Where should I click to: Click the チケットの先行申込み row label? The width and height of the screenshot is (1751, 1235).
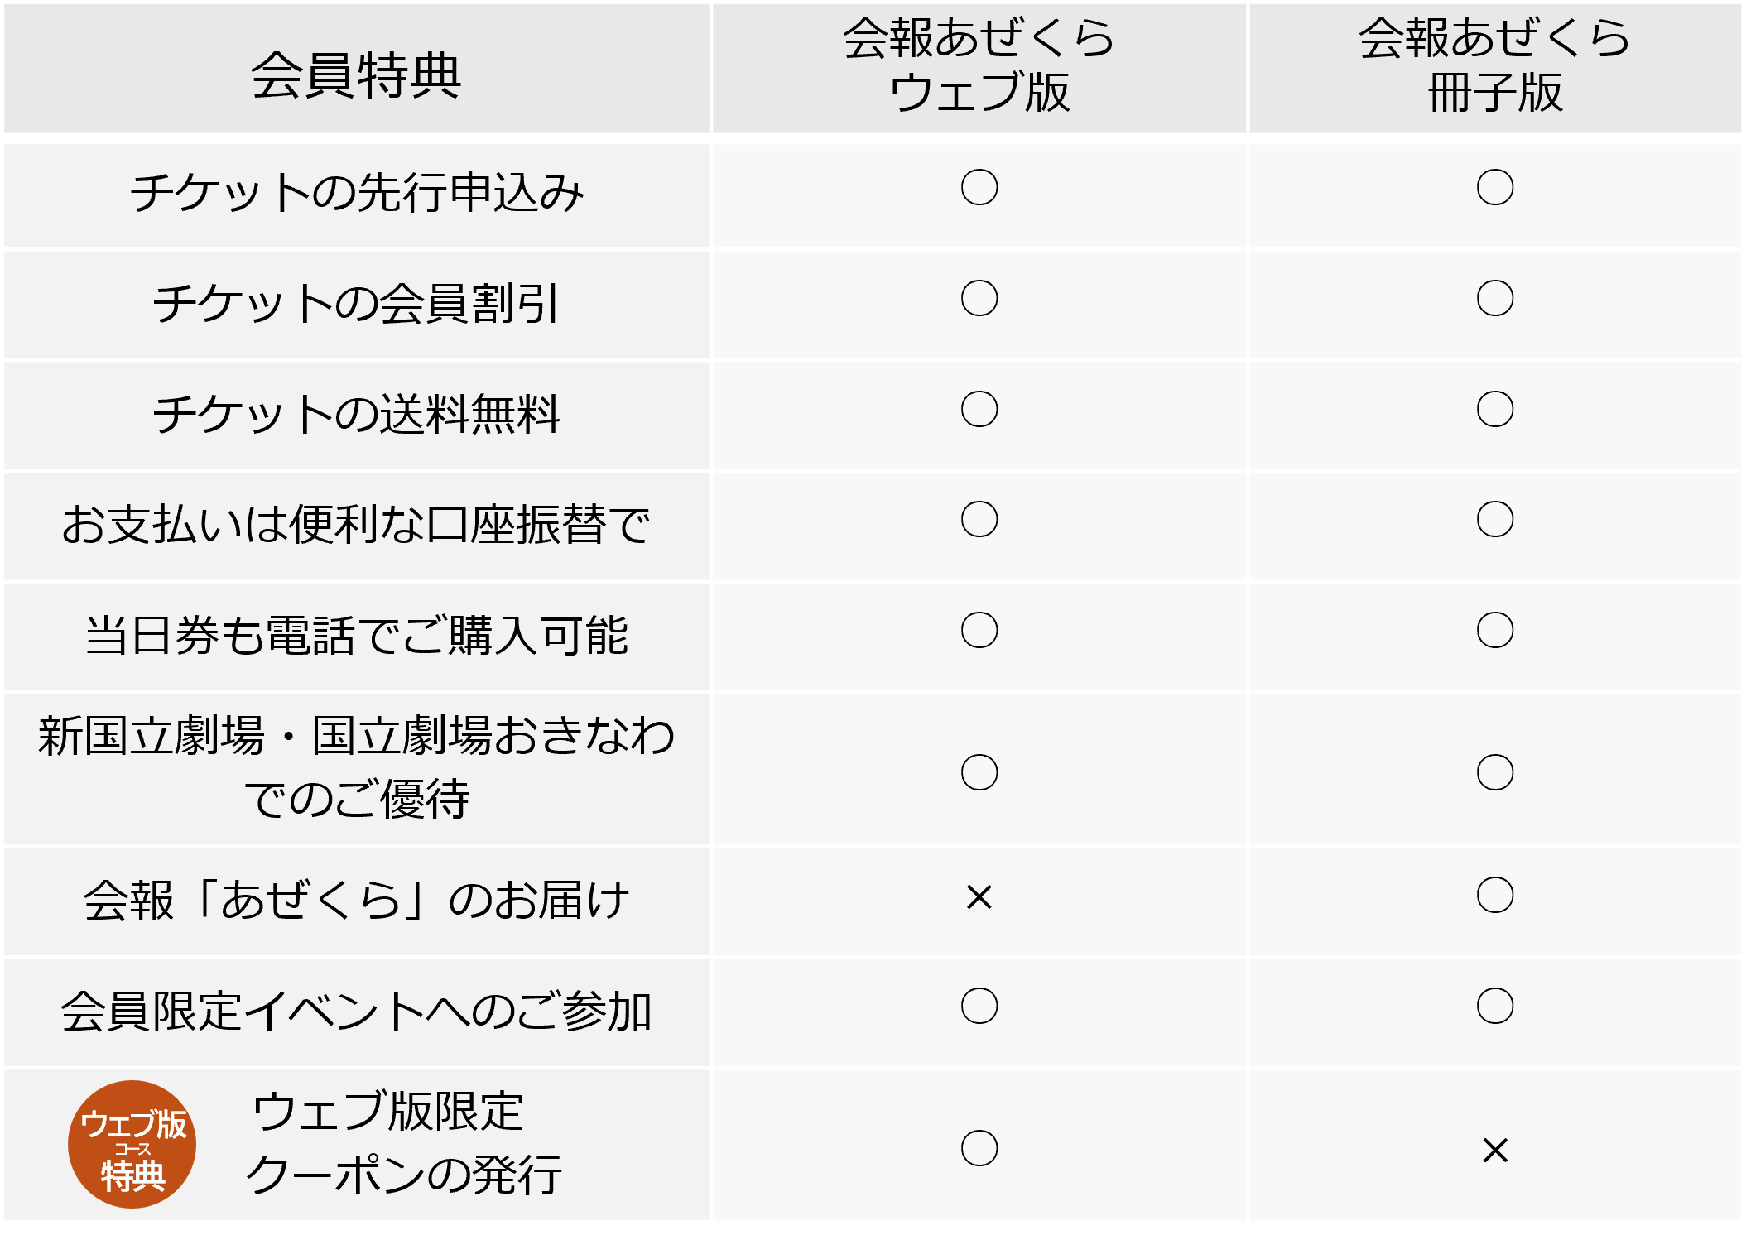tap(357, 193)
